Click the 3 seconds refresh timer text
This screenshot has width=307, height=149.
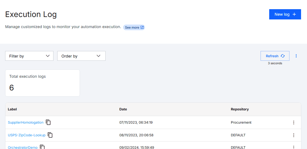(x=275, y=63)
